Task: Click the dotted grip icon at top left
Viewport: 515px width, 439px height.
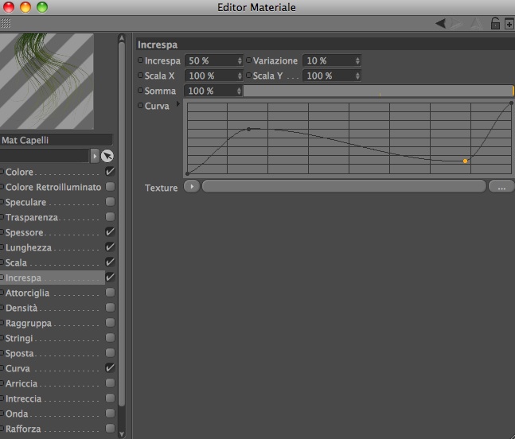Action: point(6,24)
